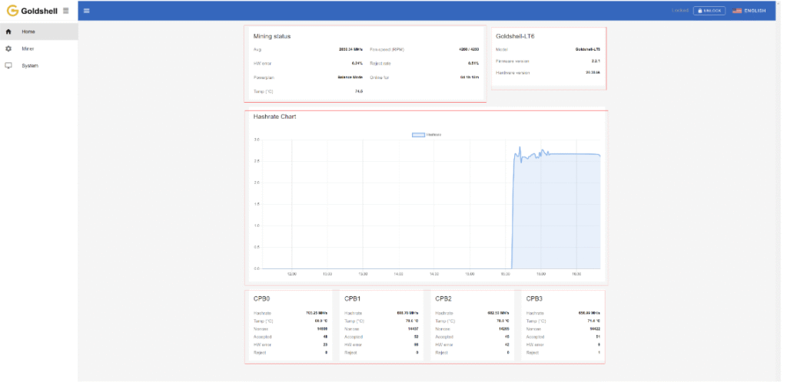The height and width of the screenshot is (385, 787).
Task: Go to the System page
Action: (30, 65)
